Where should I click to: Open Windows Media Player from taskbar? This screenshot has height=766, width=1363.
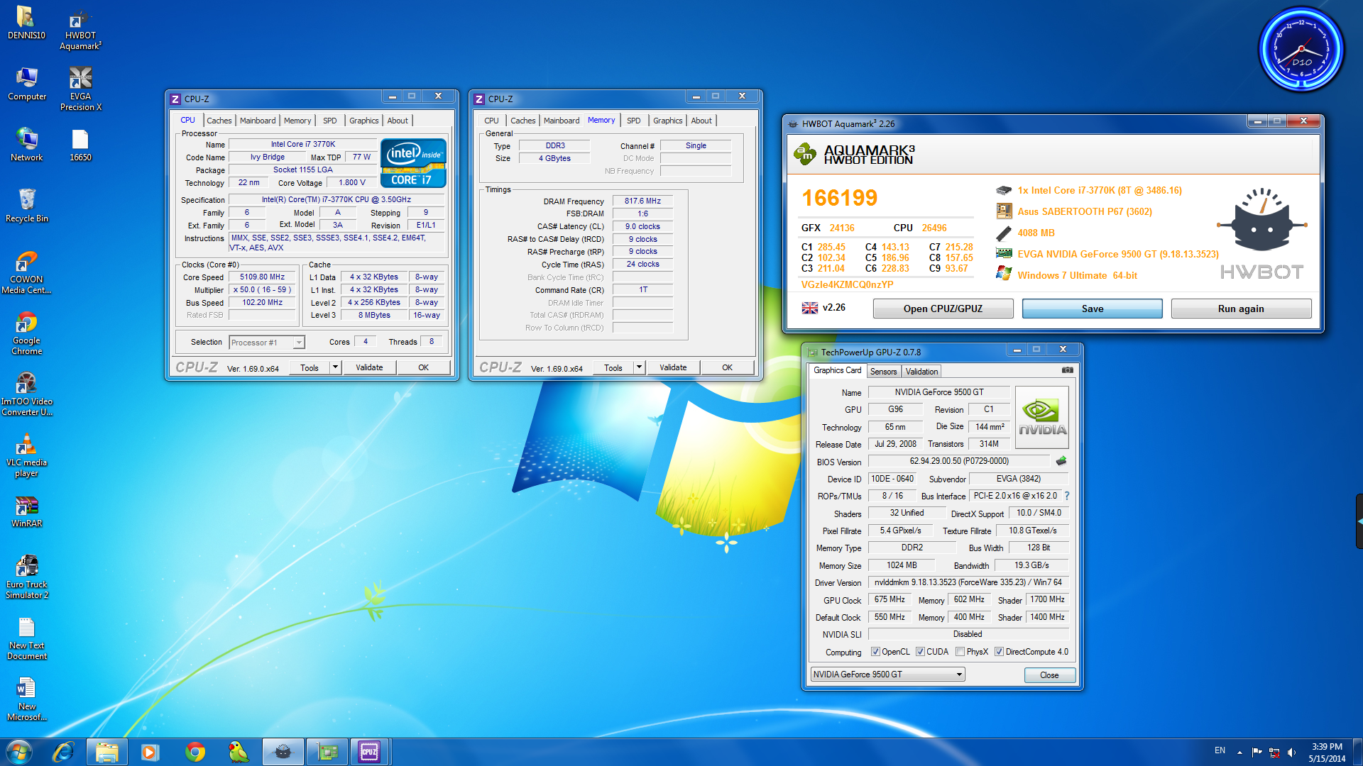click(x=150, y=751)
